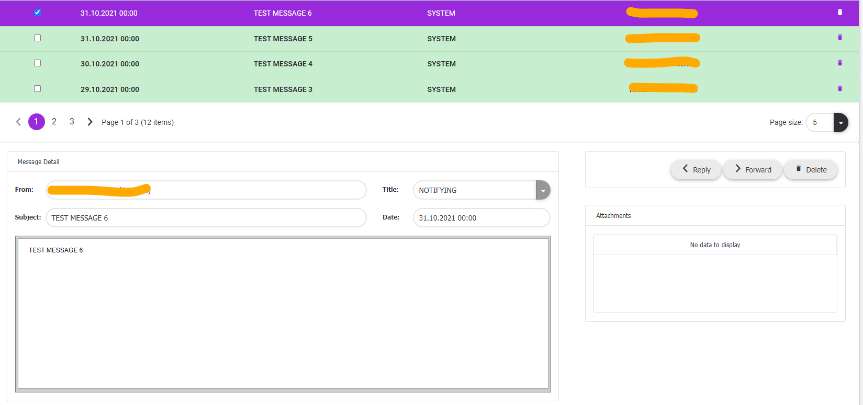Jump to page 2
This screenshot has width=863, height=405.
point(54,122)
